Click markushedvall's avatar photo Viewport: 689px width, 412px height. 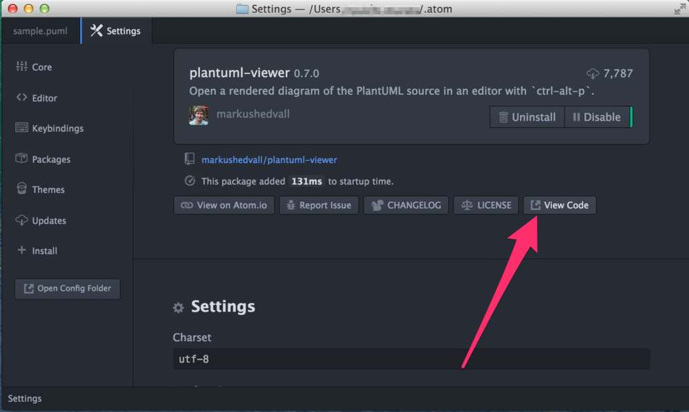(x=198, y=115)
